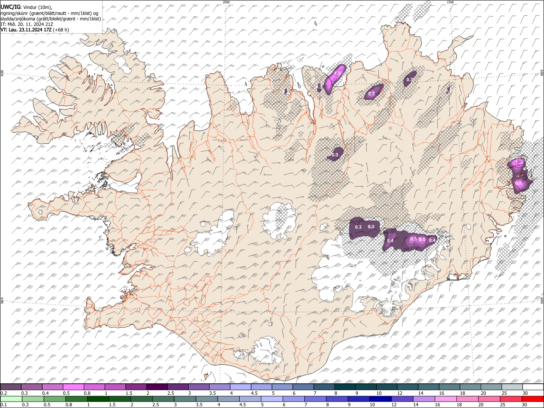Click the 16 swatch in rain legend

point(445,399)
